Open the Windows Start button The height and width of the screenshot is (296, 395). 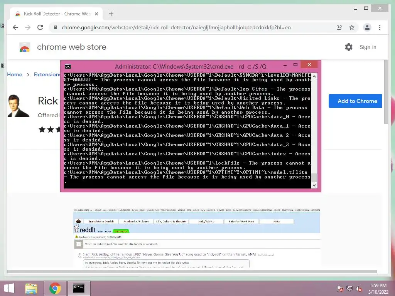[x=9, y=288]
